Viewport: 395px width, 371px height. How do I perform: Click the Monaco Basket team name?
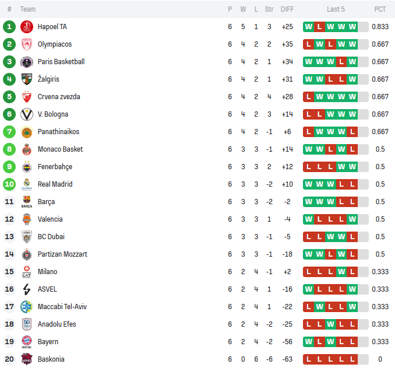(x=60, y=149)
